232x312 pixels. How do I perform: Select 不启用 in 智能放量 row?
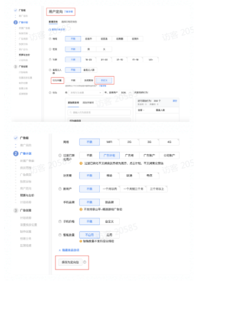point(90,235)
